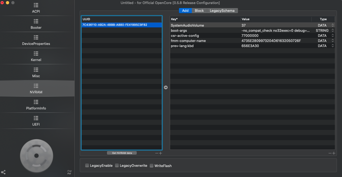The height and width of the screenshot is (177, 342).
Task: Open the Type dropdown for fmm-computer-name
Action: pos(333,41)
